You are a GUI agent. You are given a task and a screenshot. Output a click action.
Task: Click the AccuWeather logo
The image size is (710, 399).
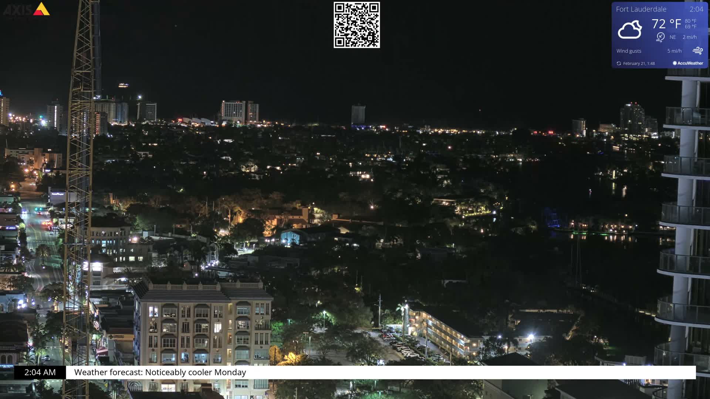[x=688, y=63]
